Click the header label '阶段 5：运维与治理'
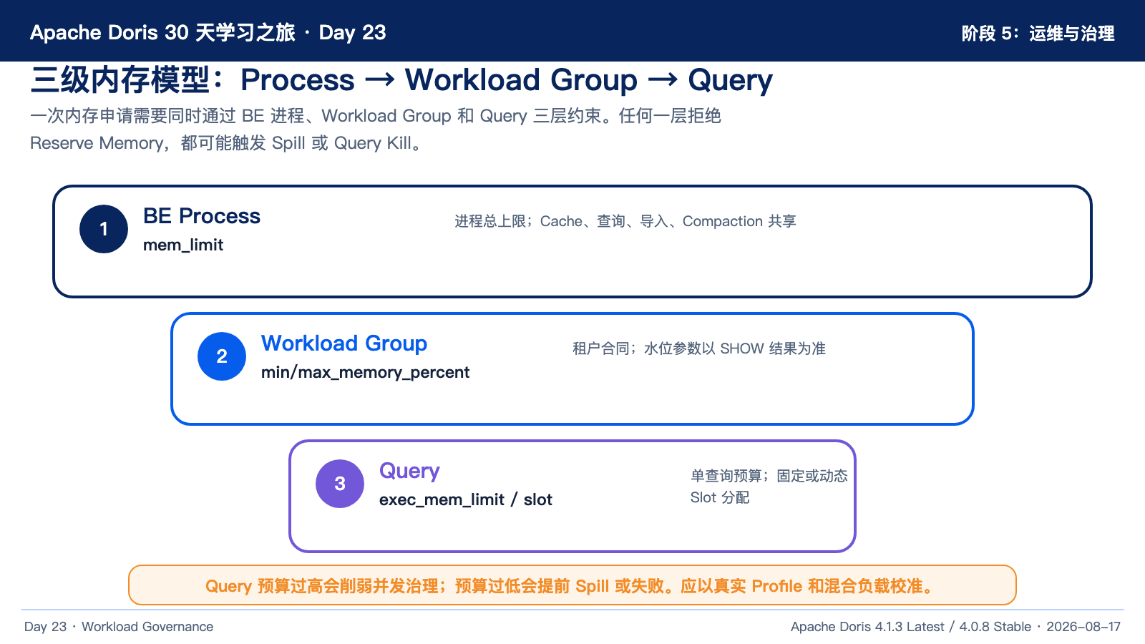 click(x=1038, y=33)
